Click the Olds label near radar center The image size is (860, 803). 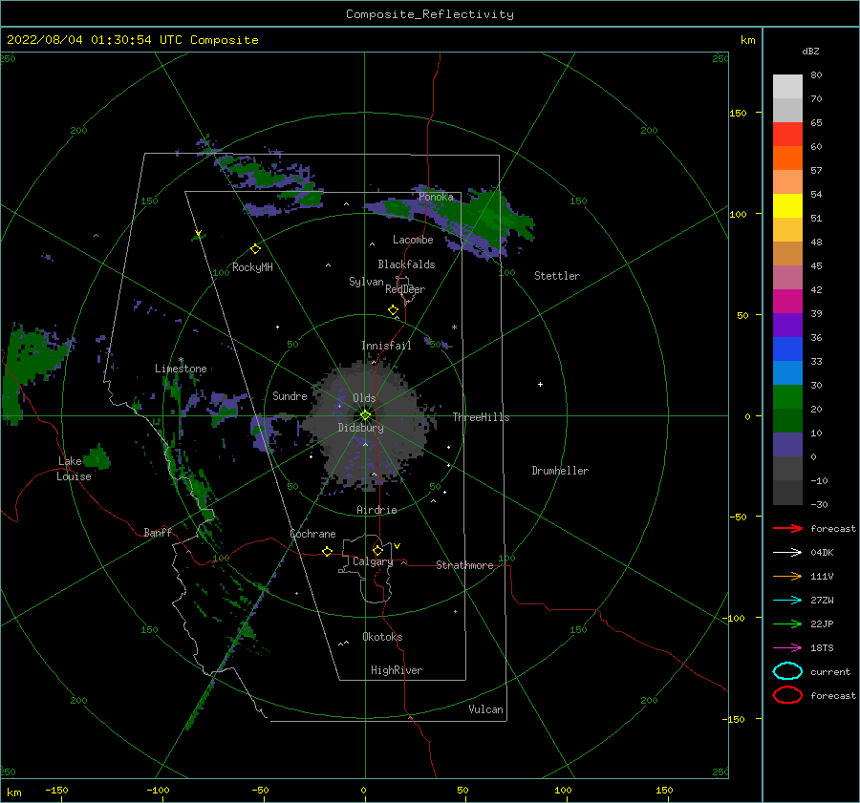point(364,398)
